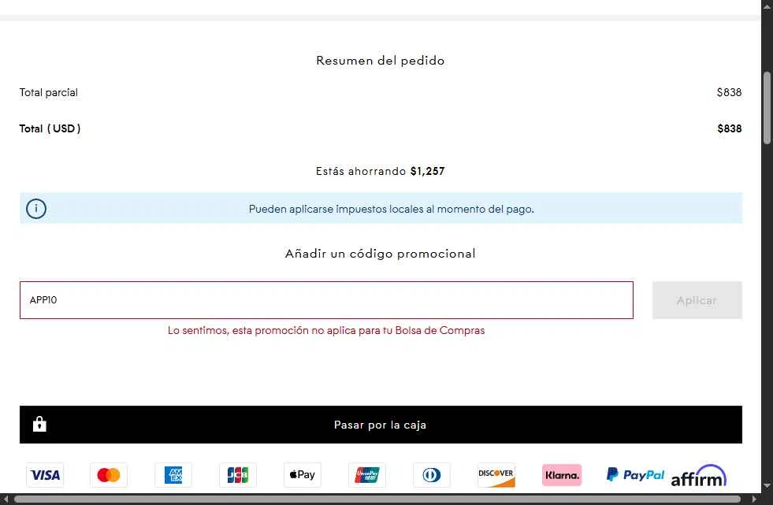Click the scroll down arrow
Screen dimensions: 773x505
pyautogui.click(x=767, y=487)
